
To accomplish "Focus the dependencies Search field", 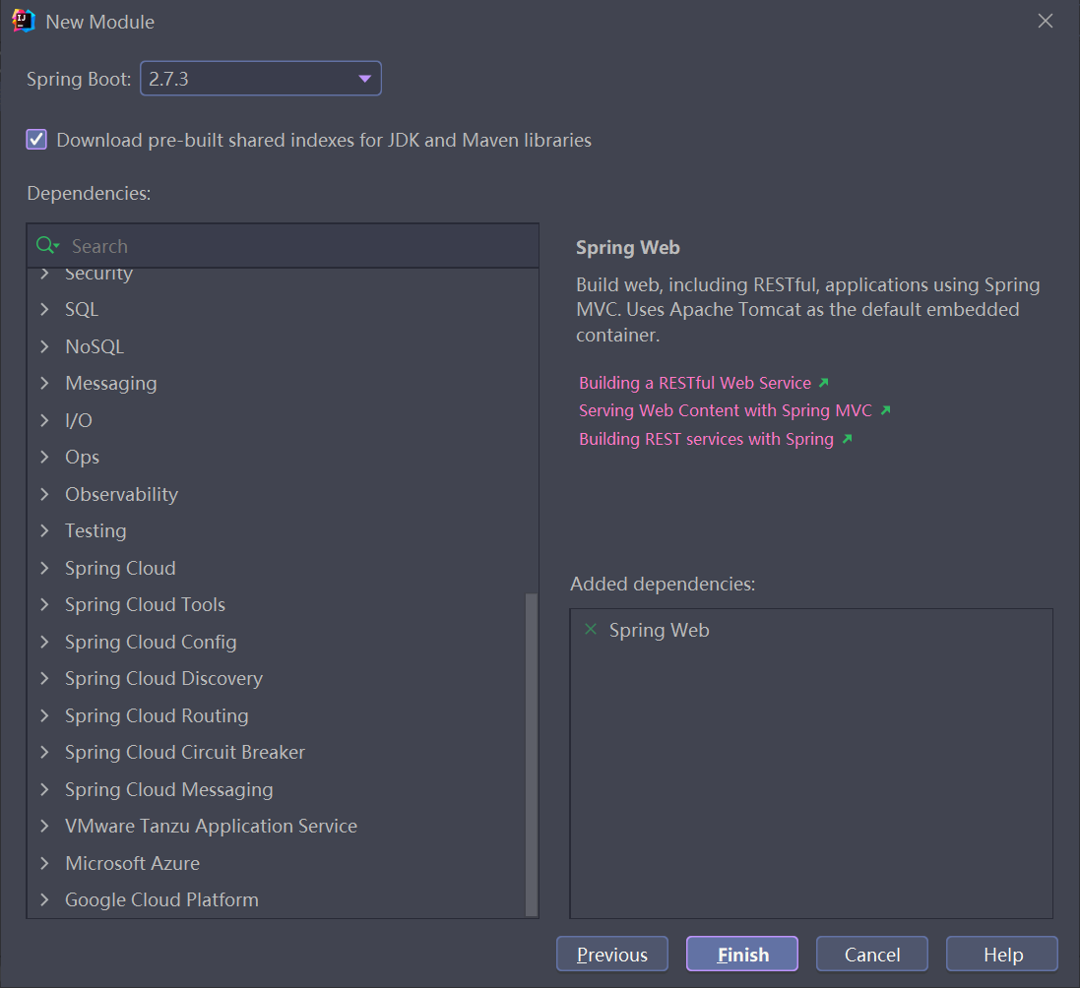I will click(x=283, y=246).
